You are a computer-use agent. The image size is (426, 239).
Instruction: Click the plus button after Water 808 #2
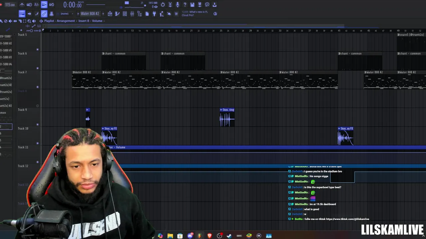pos(103,14)
